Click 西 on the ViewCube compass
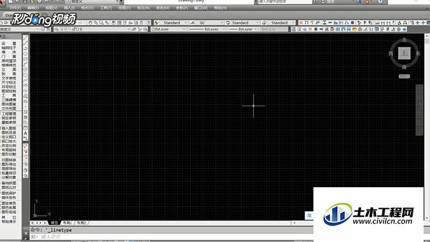 click(x=391, y=53)
